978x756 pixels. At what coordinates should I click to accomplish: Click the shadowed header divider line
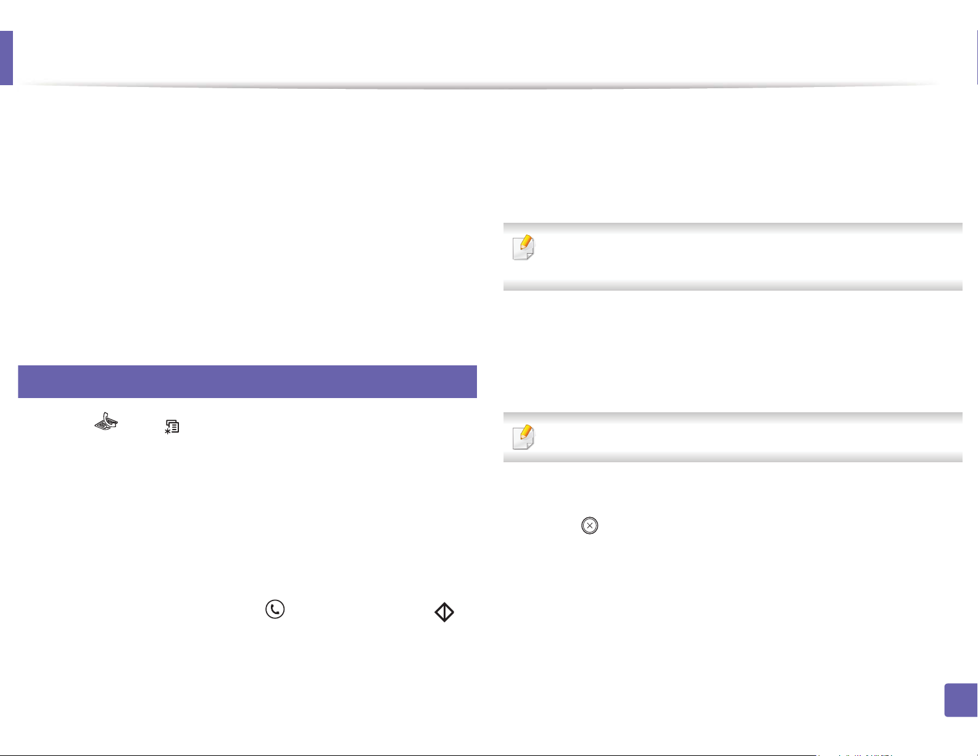(481, 85)
